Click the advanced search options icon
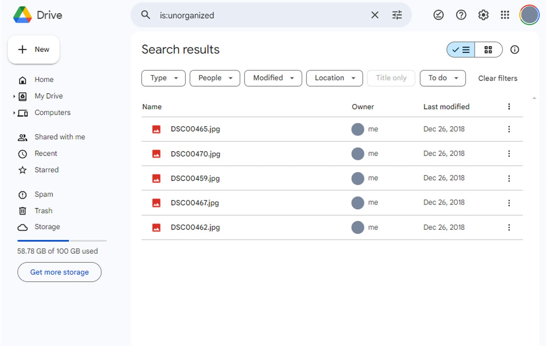 coord(397,15)
